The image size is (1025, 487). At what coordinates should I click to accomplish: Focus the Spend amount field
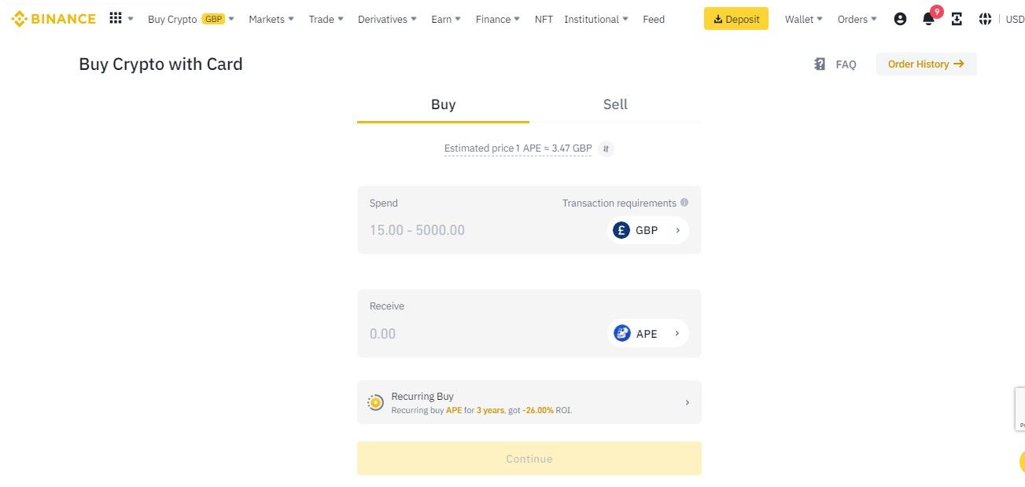[x=480, y=230]
